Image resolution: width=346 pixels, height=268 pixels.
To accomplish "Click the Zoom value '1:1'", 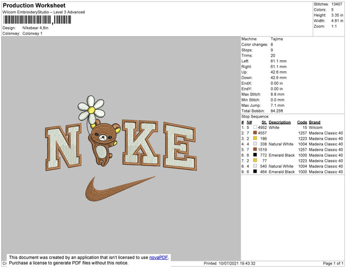I will [x=334, y=27].
